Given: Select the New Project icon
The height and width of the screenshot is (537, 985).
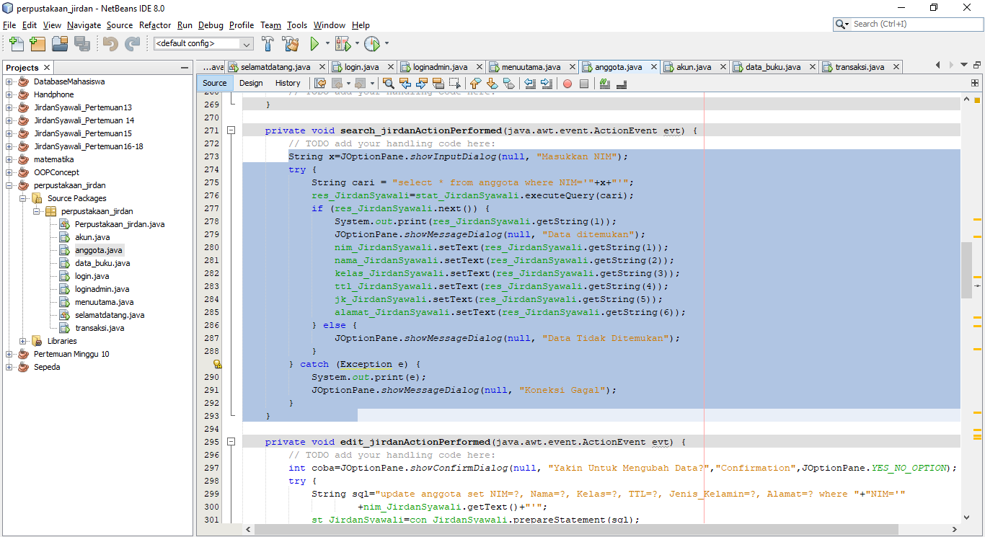Looking at the screenshot, I should point(37,43).
